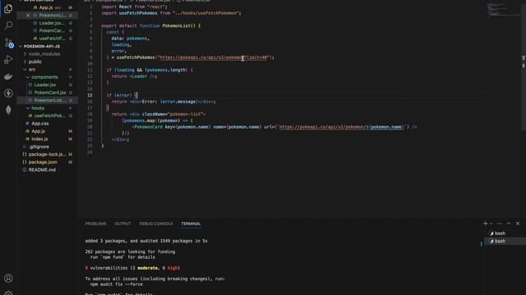Open the Run and Debug view
Viewport: 526px width, 295px height.
tap(8, 60)
